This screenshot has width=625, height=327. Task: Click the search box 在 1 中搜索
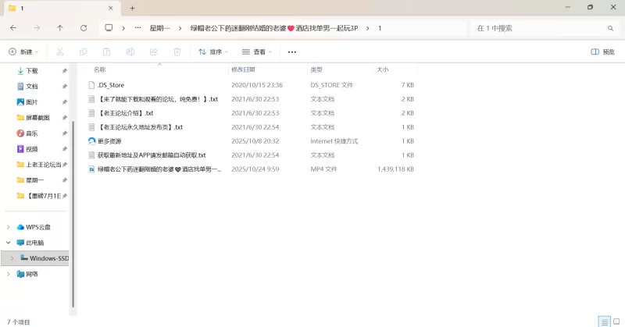539,28
